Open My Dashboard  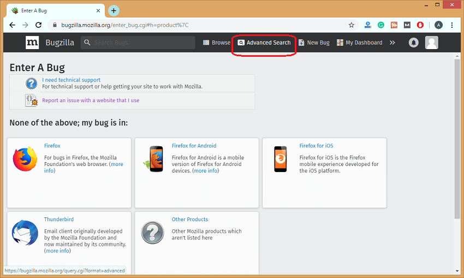(360, 43)
